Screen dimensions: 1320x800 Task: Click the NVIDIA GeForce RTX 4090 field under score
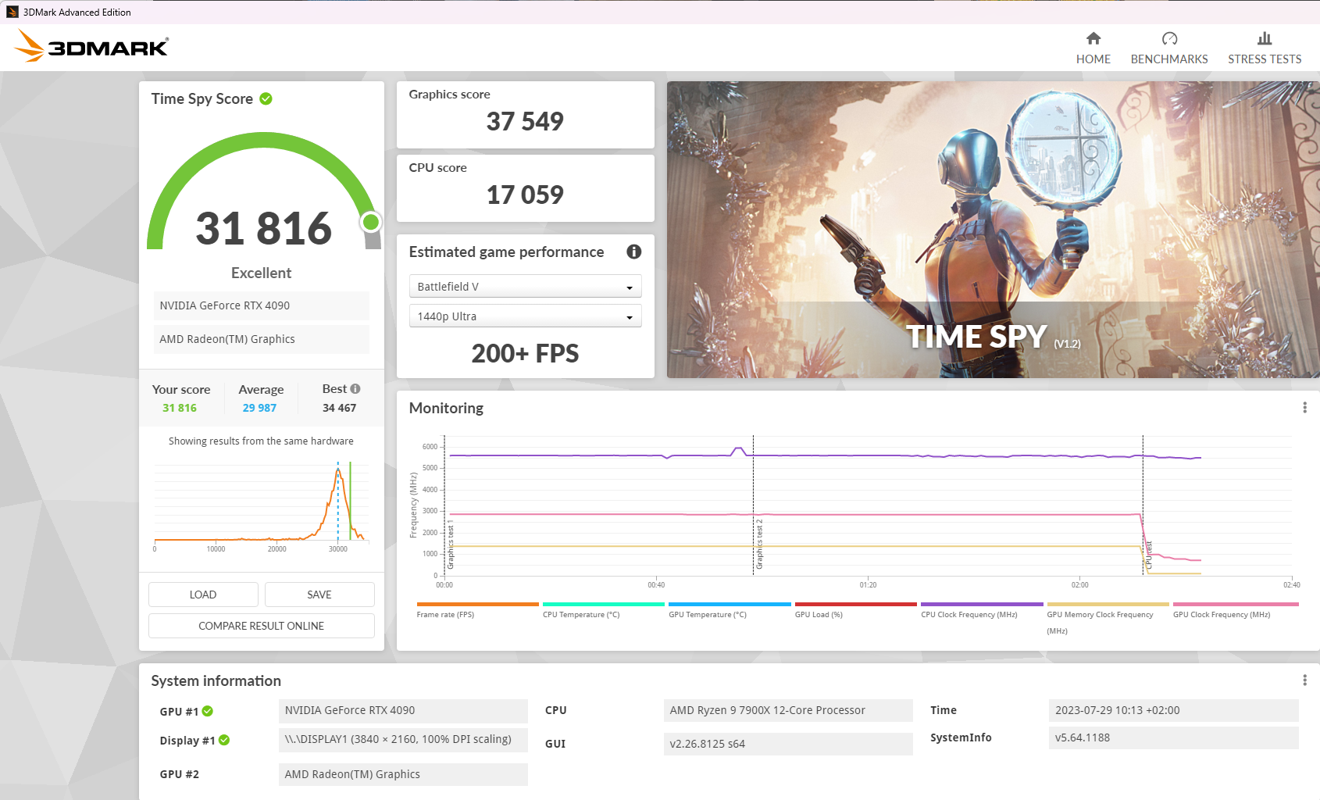(262, 305)
